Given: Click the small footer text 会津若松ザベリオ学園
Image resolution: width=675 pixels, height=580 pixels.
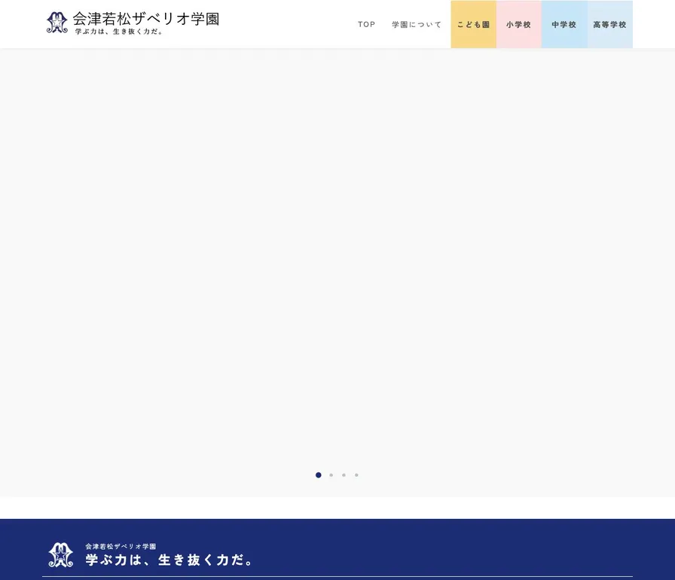Looking at the screenshot, I should click(121, 546).
